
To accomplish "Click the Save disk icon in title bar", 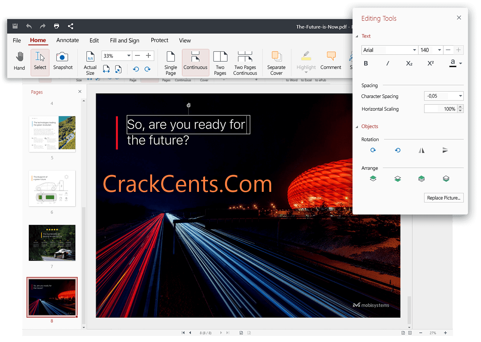I will click(15, 26).
